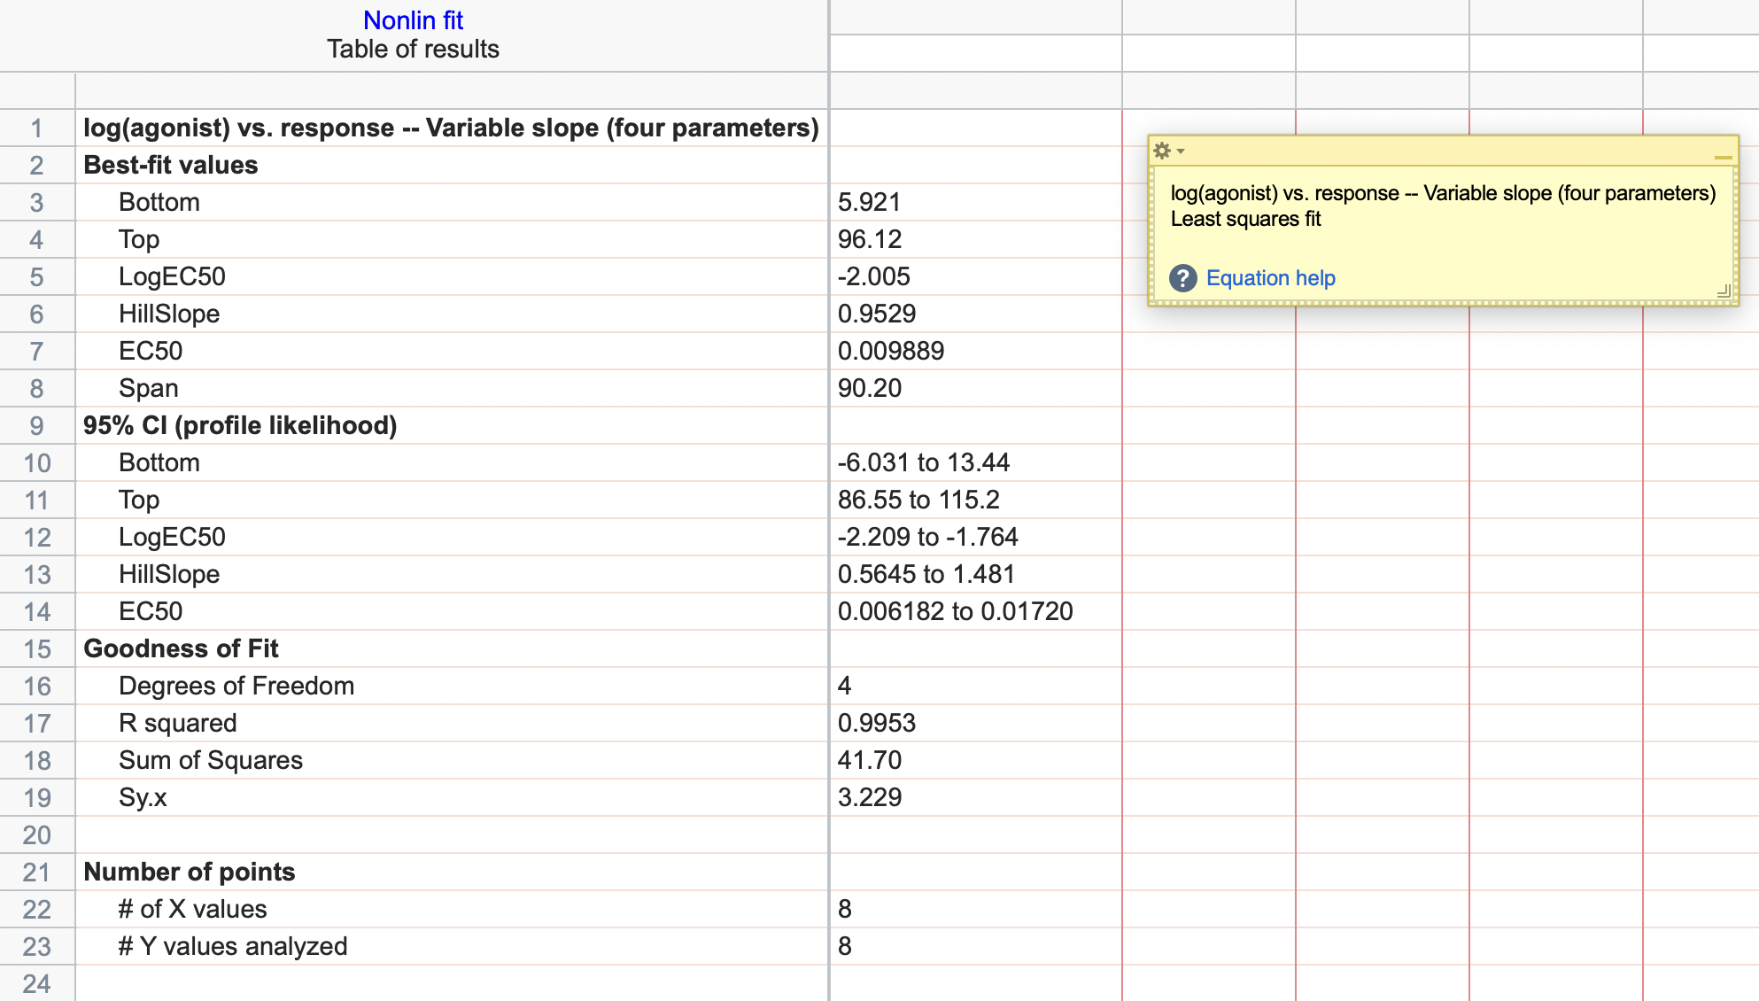Click the note's resize corner handle
This screenshot has width=1759, height=1001.
coord(1723,291)
